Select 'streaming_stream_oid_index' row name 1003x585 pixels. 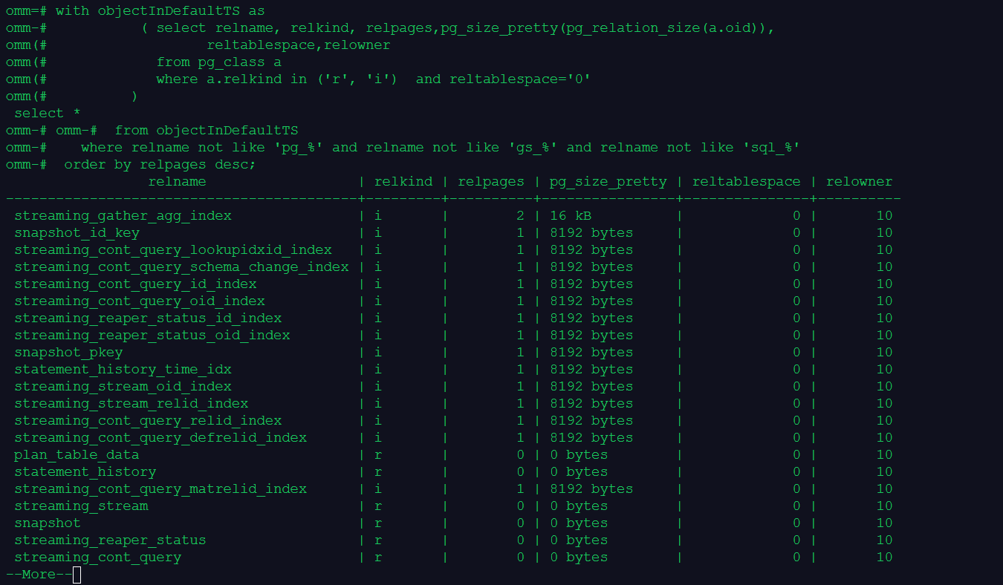123,386
